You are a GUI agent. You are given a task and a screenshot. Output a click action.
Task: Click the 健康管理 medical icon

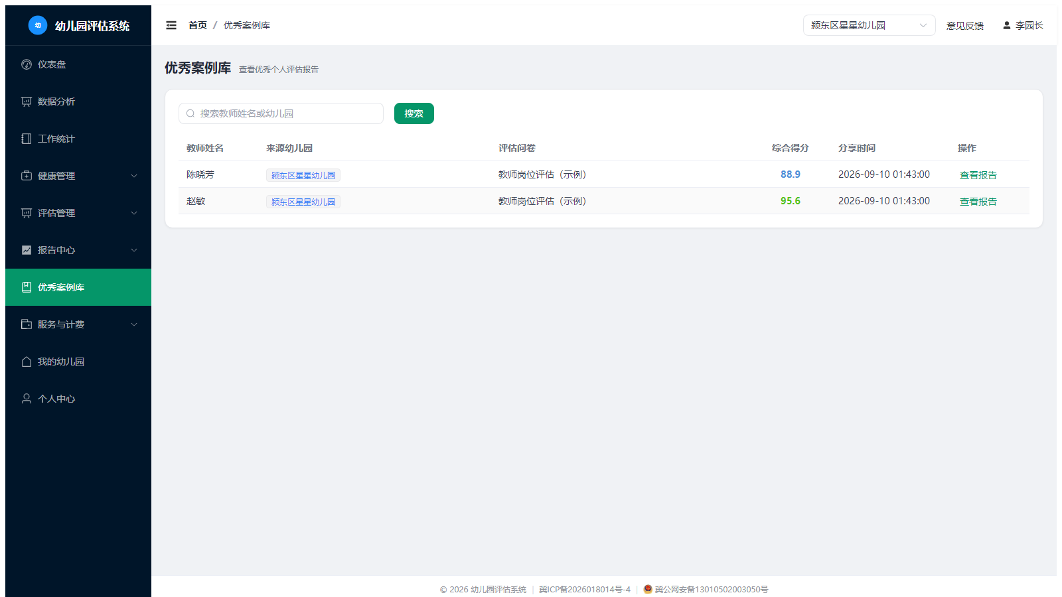tap(27, 176)
